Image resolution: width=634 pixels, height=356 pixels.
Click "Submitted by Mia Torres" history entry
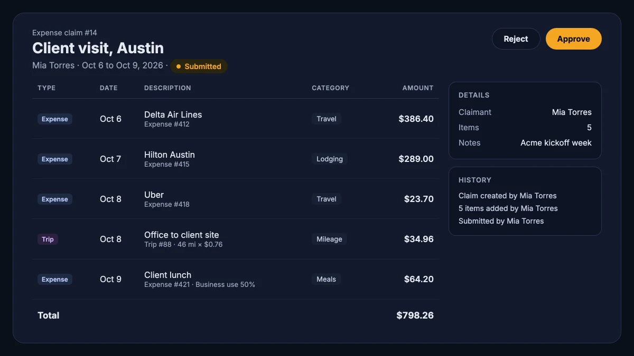pyautogui.click(x=501, y=221)
